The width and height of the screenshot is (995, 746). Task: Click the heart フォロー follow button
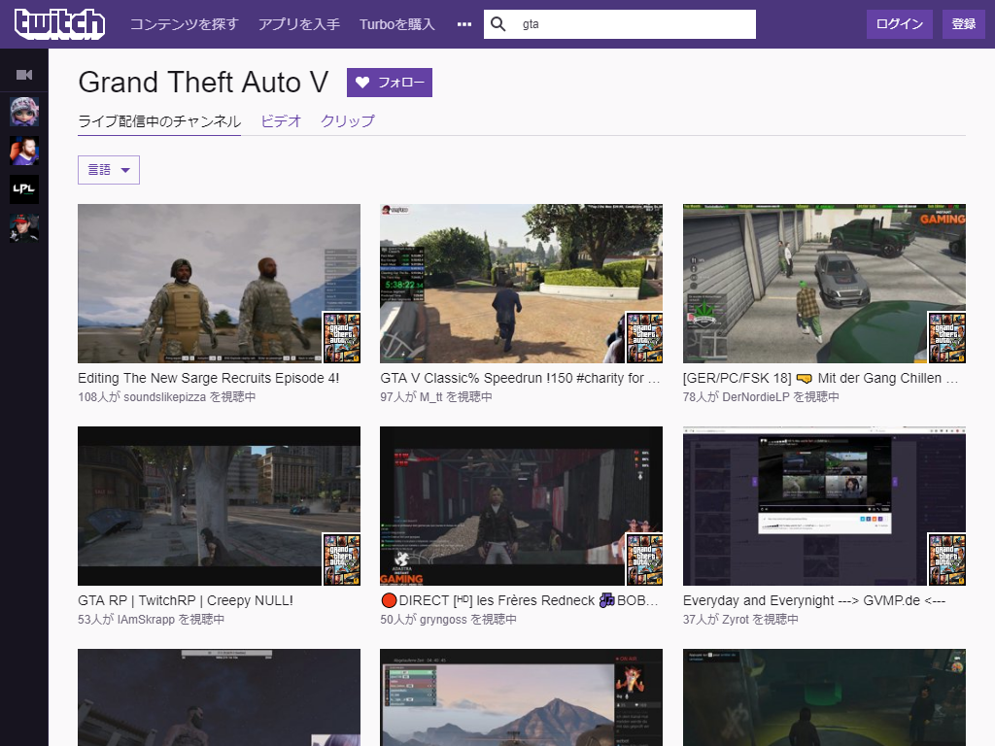tap(389, 83)
